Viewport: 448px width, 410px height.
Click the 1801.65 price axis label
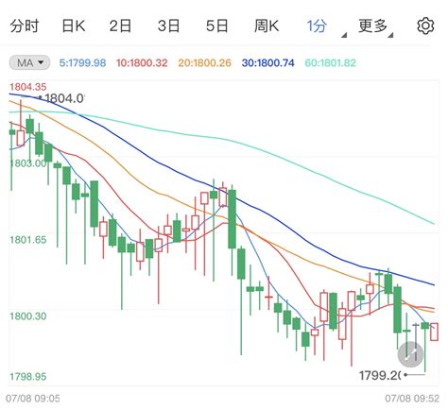click(28, 240)
